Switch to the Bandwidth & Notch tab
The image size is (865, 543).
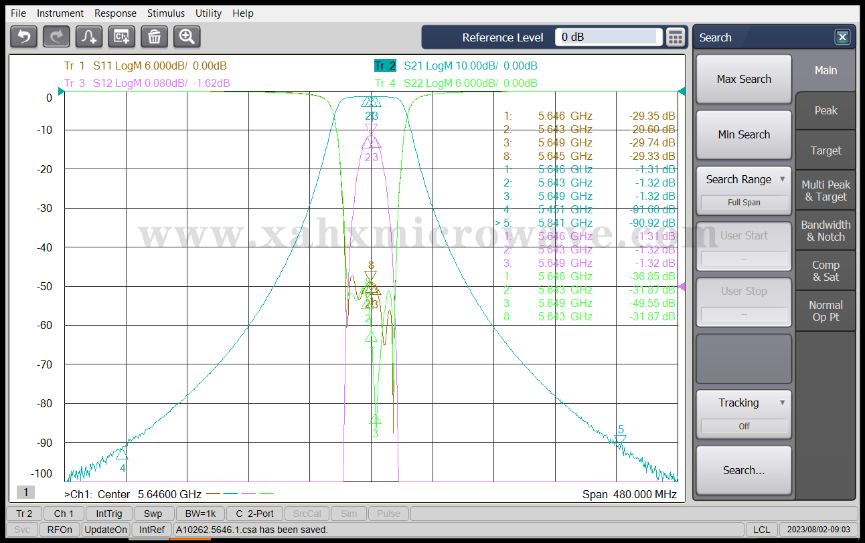(825, 231)
